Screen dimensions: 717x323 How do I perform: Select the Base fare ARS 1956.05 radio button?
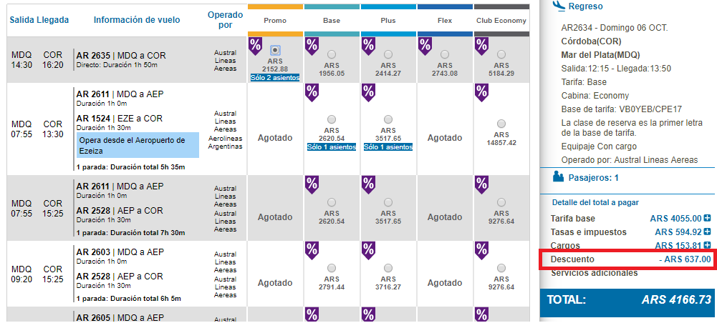coord(332,55)
